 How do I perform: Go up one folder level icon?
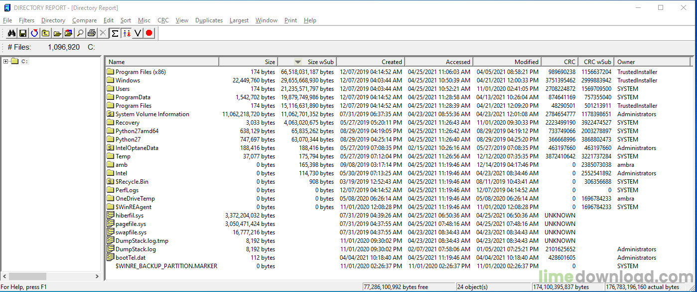coord(46,33)
